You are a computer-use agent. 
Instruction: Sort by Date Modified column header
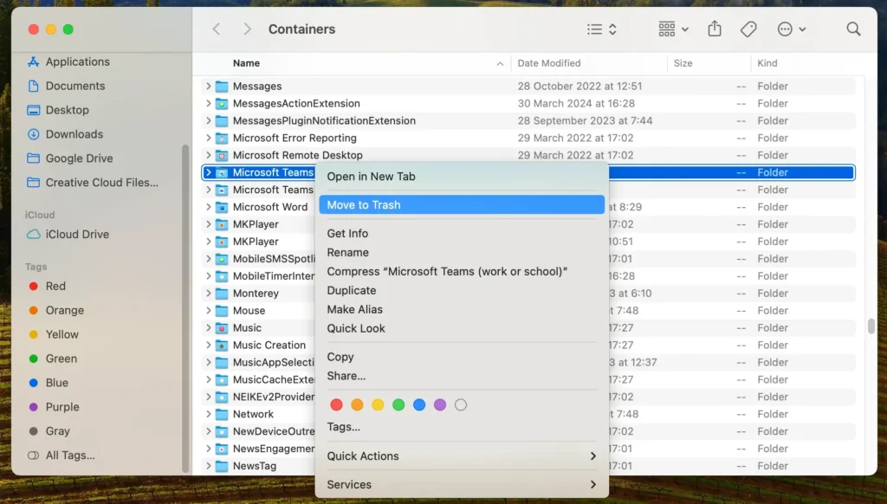tap(548, 63)
